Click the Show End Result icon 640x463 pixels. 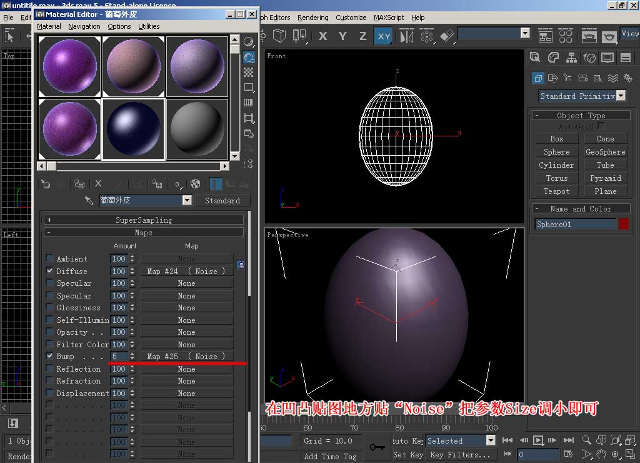point(216,184)
